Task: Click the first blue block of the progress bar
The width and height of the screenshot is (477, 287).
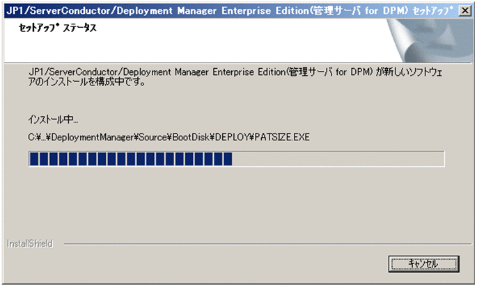Action: tap(33, 159)
